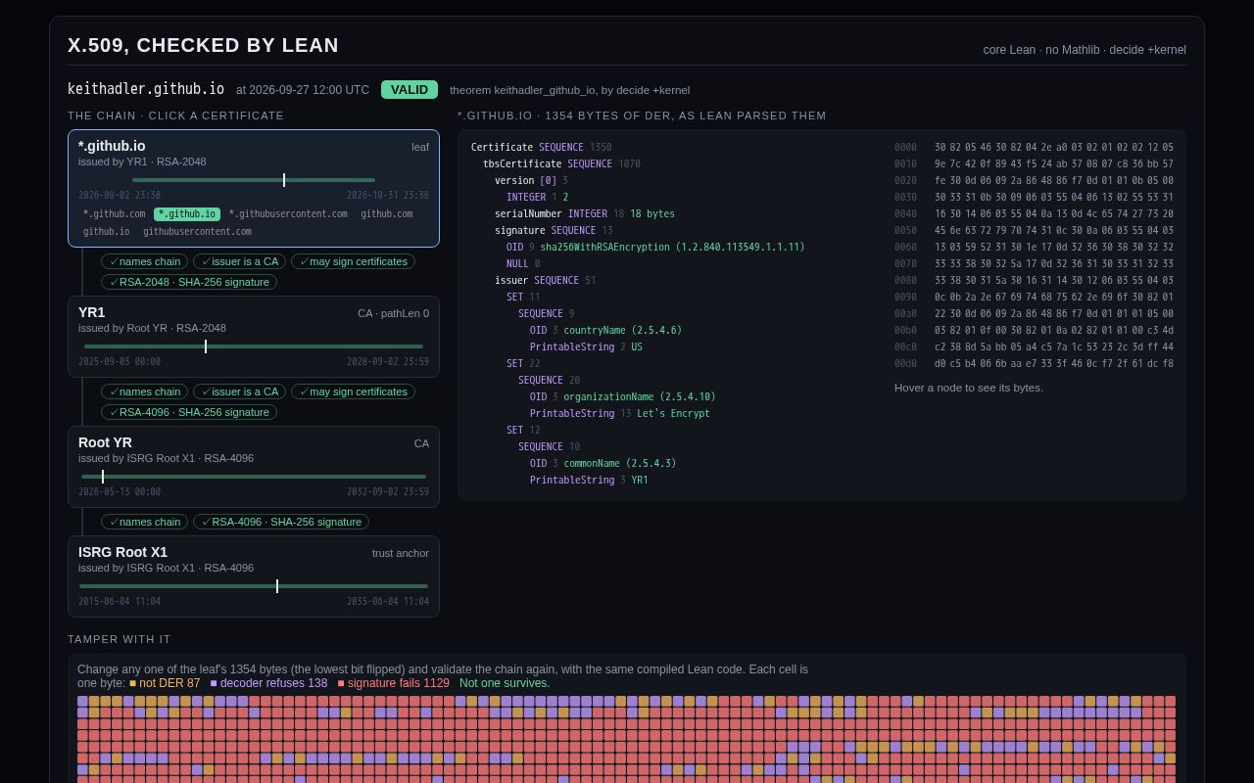
Task: Click the names chain check above ISRG Root X1
Action: 145,522
